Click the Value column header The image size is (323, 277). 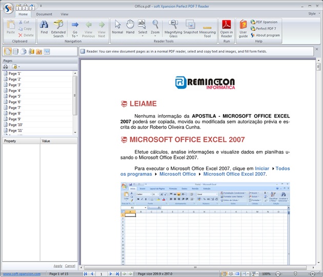[59, 141]
